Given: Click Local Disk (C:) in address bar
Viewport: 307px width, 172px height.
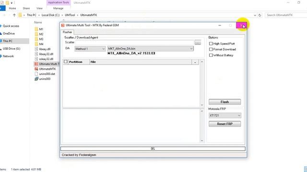Looking at the screenshot, I should [x=50, y=15].
